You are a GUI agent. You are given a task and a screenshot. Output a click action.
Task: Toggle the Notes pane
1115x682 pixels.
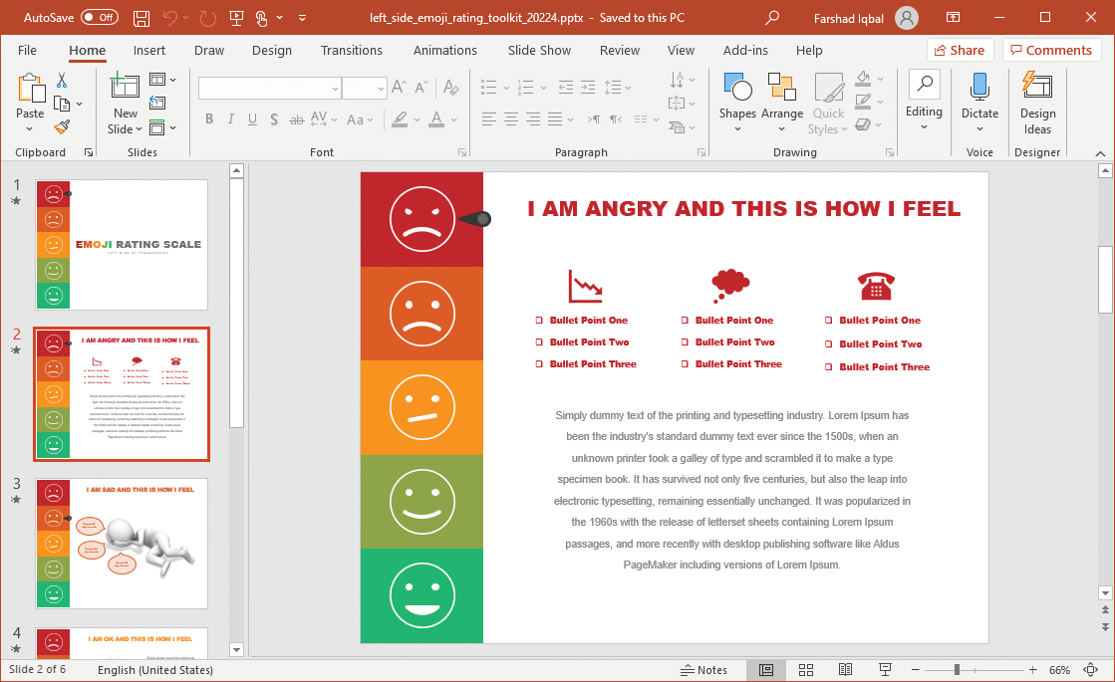pyautogui.click(x=703, y=670)
